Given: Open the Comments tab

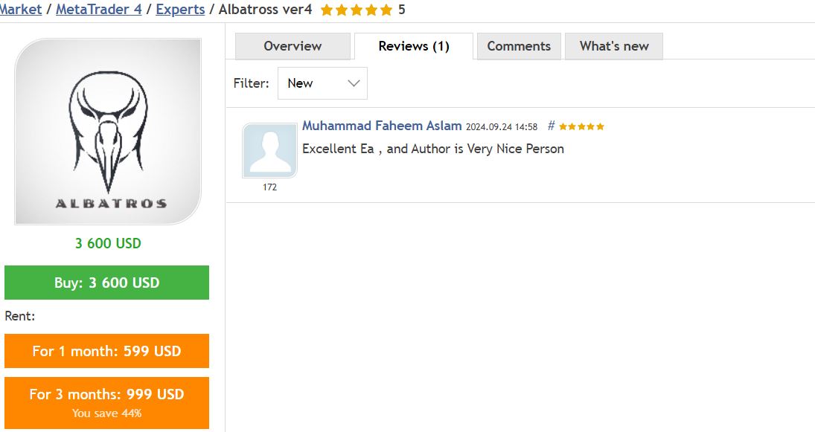Looking at the screenshot, I should click(519, 46).
